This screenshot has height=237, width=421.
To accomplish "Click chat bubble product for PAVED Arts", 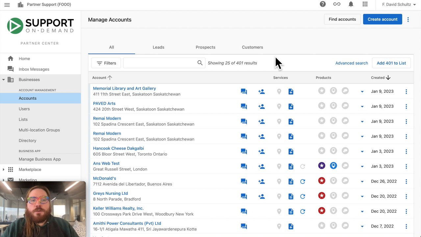I will 345,106.
